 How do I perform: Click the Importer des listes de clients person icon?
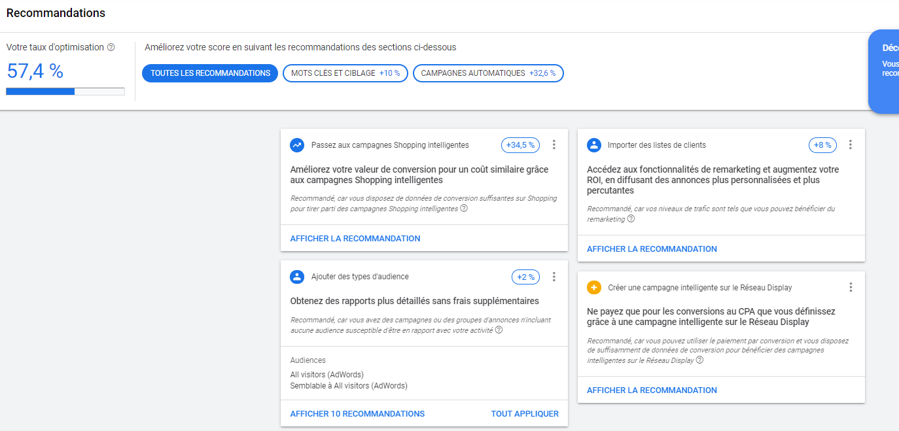[x=594, y=145]
